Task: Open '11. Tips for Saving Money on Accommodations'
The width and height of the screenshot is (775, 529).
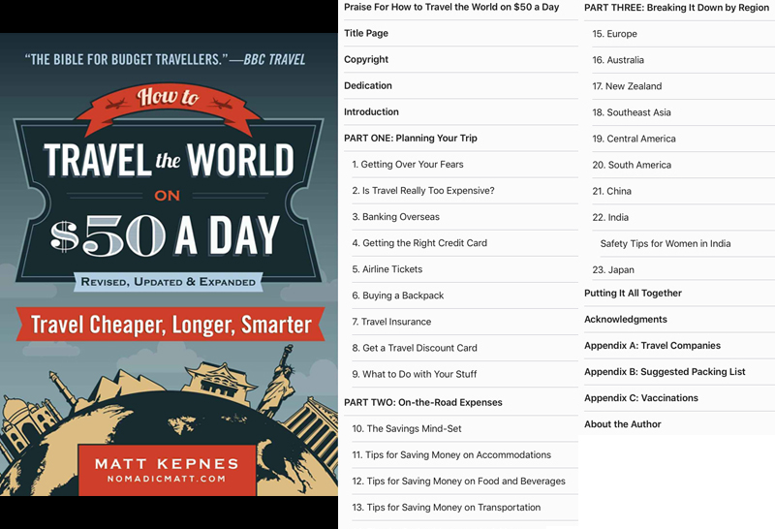Action: click(x=465, y=454)
